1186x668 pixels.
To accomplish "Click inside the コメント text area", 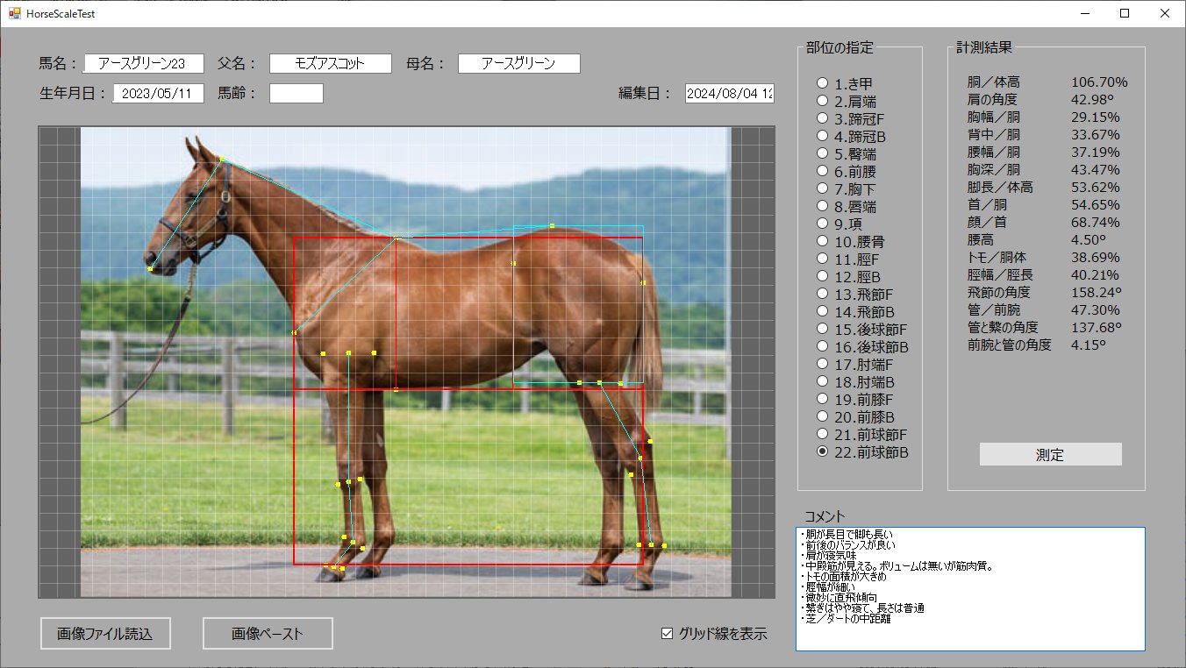I will [x=969, y=605].
